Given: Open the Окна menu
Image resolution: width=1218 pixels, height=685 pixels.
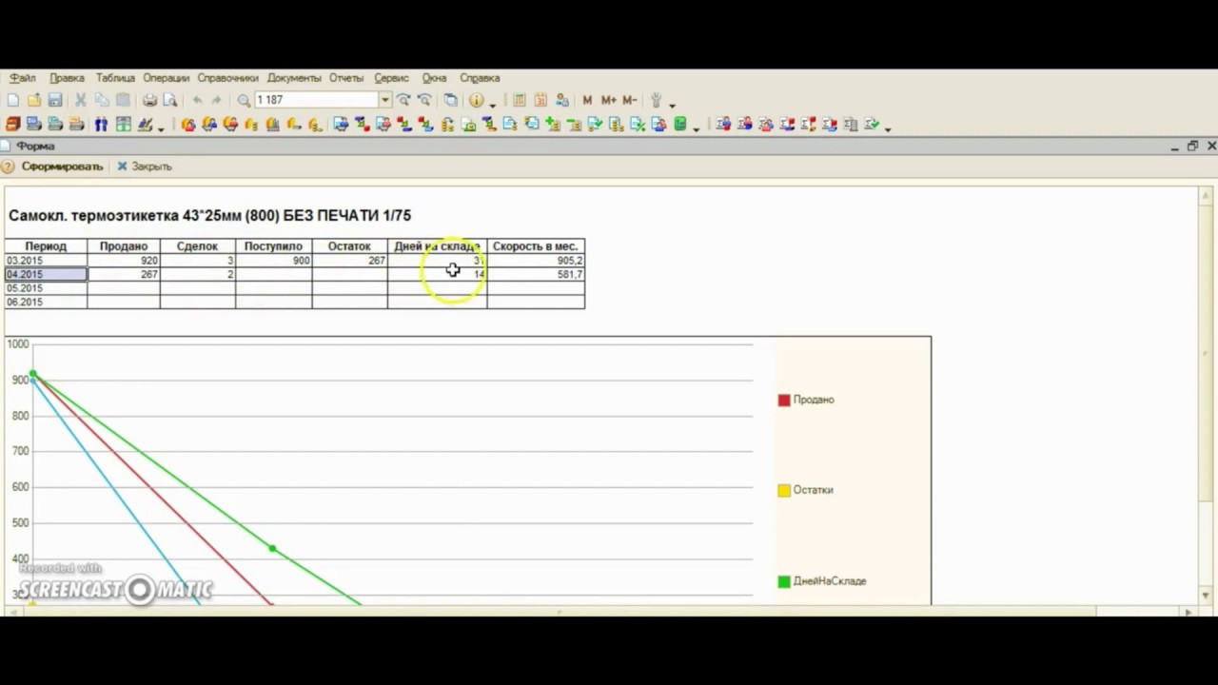Looking at the screenshot, I should (434, 78).
